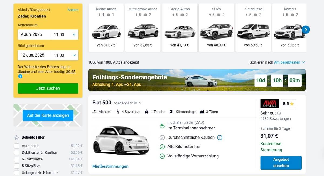Click the Kostenlose Stornierung text

click(x=271, y=147)
